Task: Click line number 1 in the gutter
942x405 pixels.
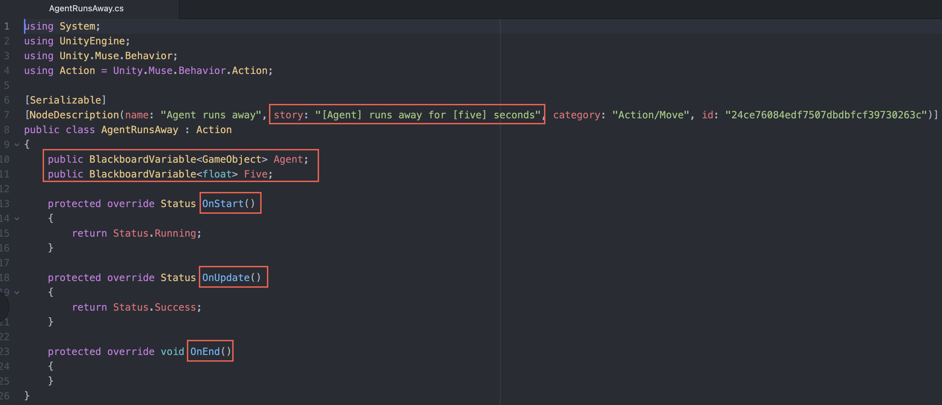Action: coord(7,26)
